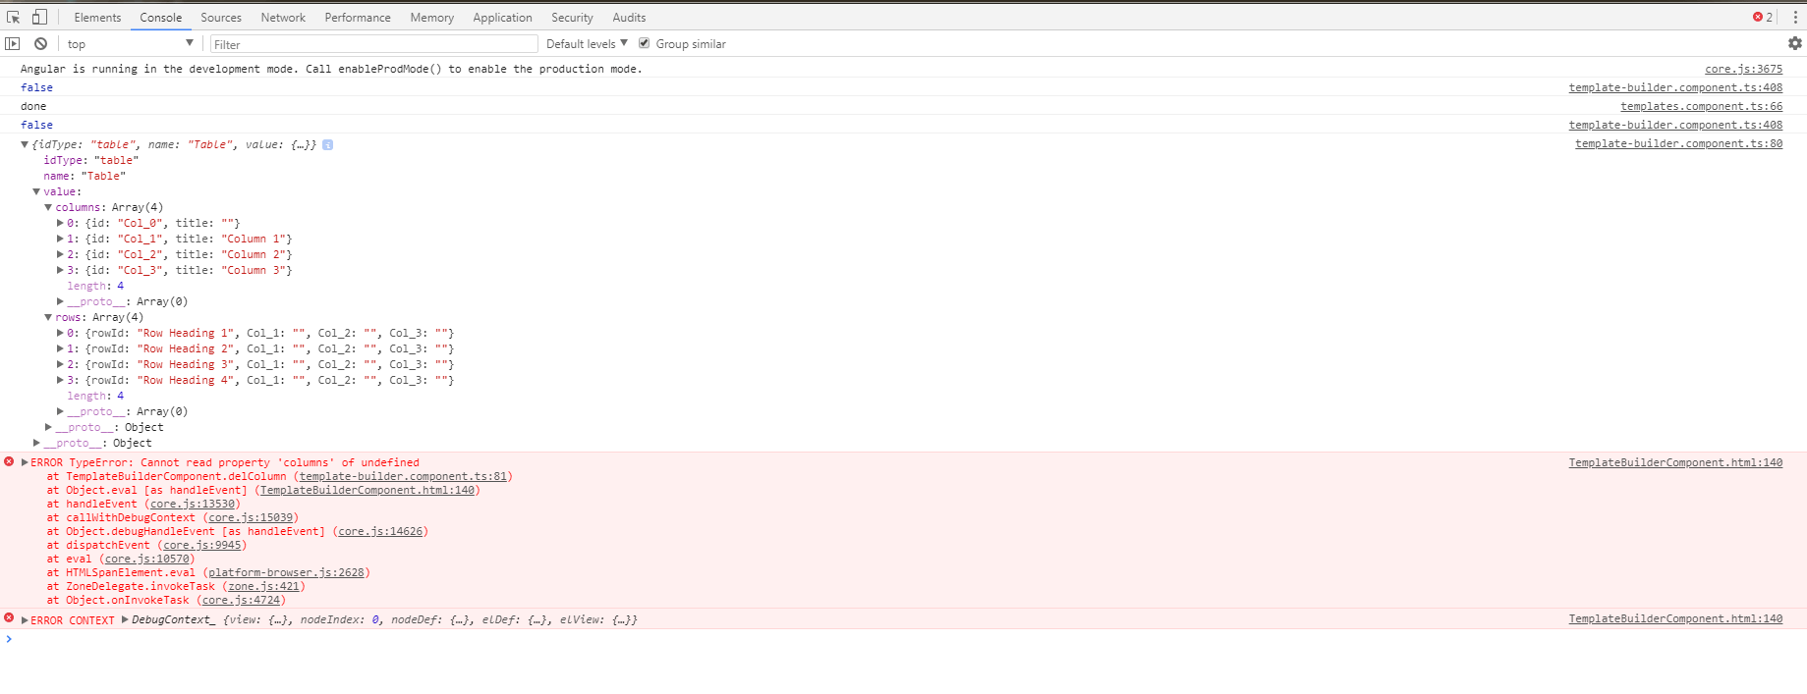1807x694 pixels.
Task: Expand column entry 0 with id Col_0
Action: [60, 223]
